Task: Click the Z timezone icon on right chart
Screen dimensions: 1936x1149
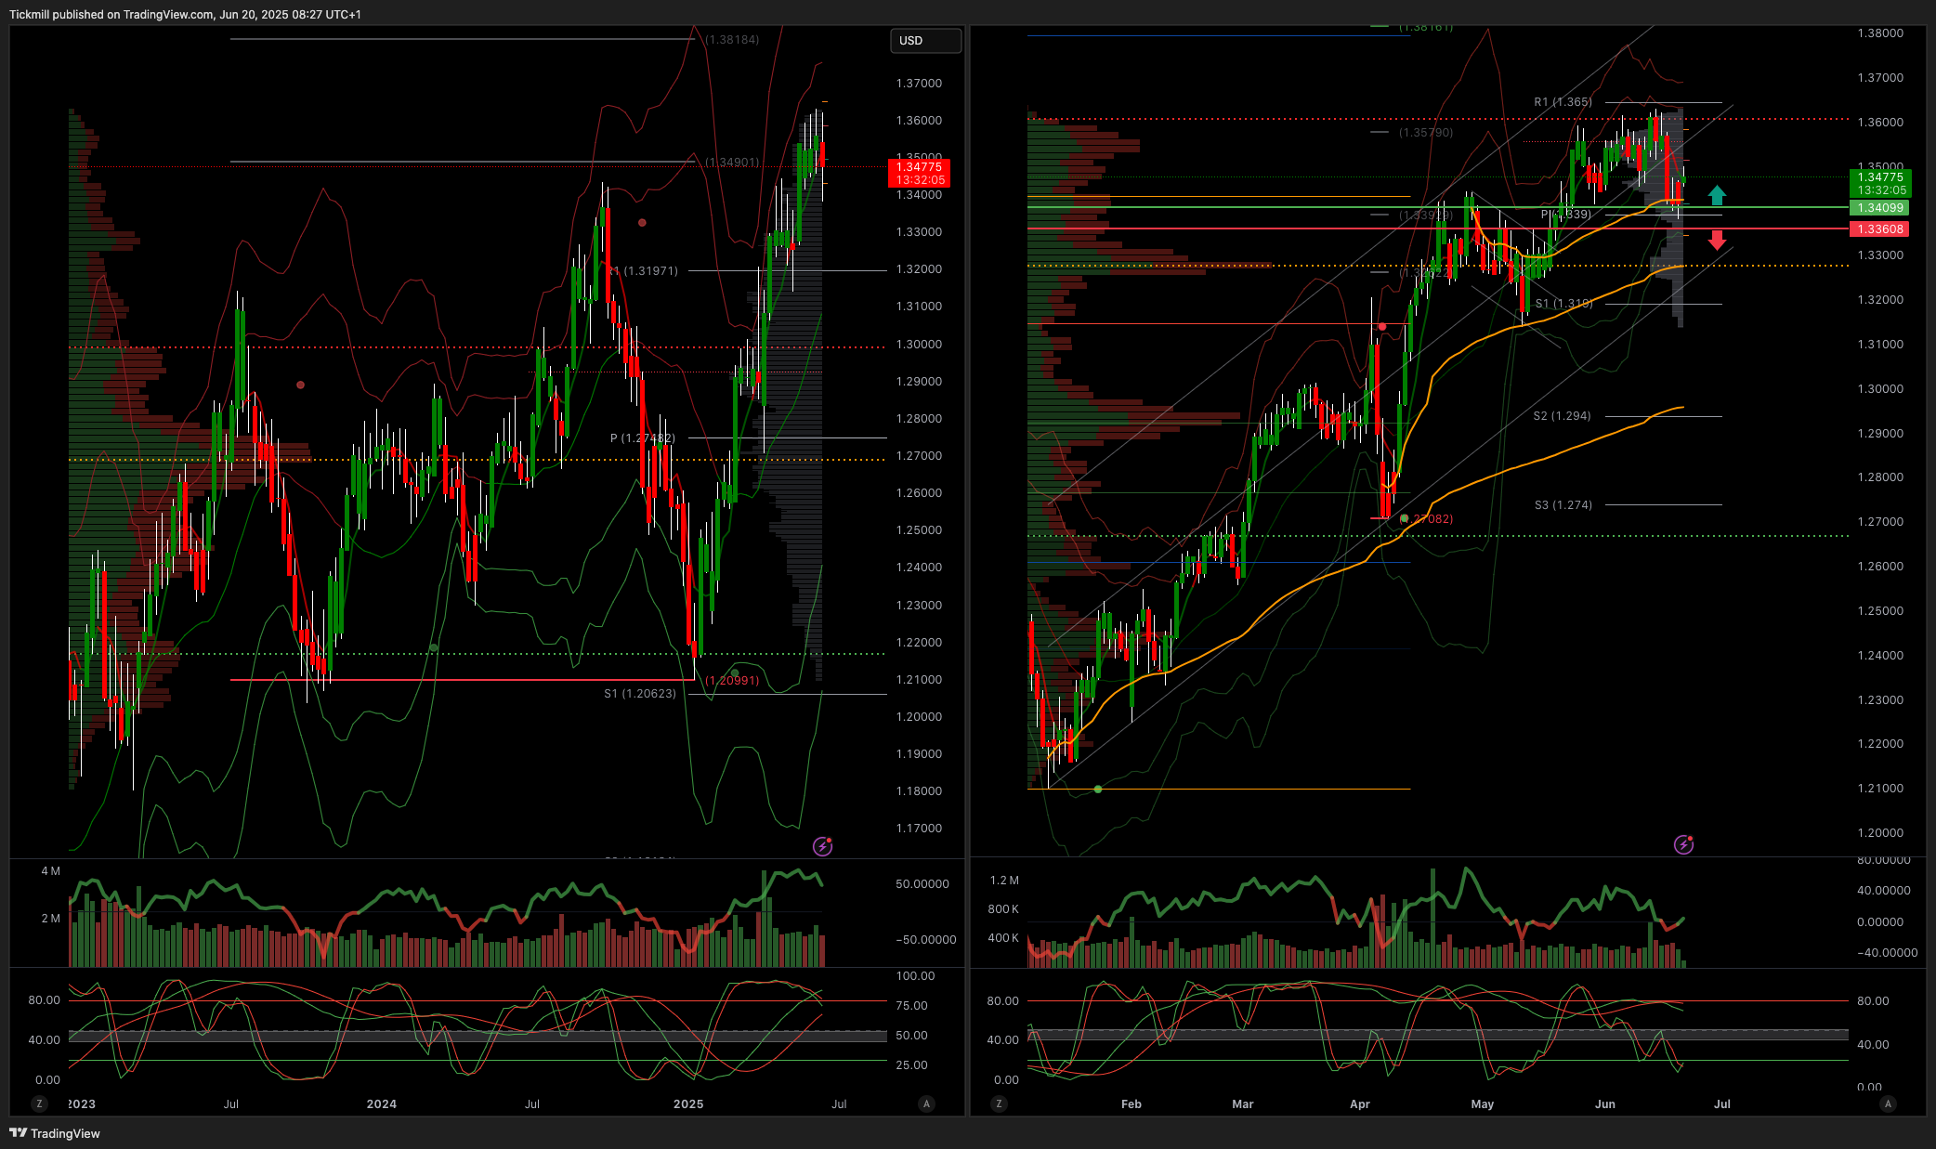Action: point(999,1103)
